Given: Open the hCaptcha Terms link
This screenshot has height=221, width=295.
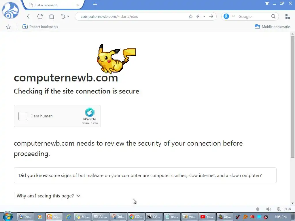Looking at the screenshot, I should (x=94, y=123).
